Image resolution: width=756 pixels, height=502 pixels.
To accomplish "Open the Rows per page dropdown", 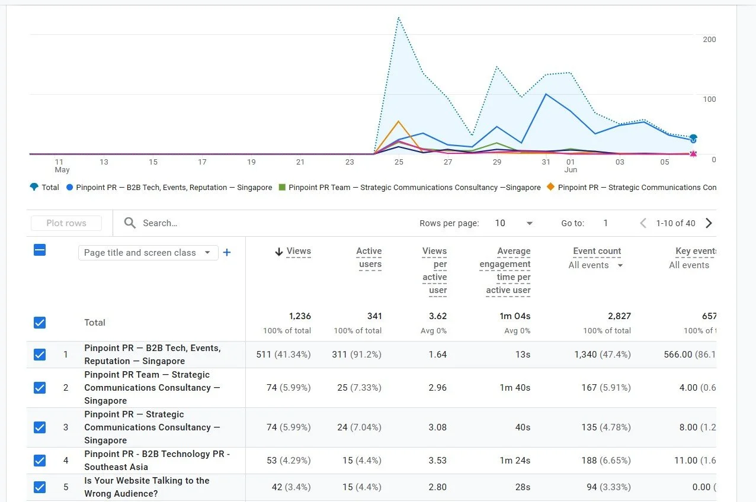I will (514, 223).
